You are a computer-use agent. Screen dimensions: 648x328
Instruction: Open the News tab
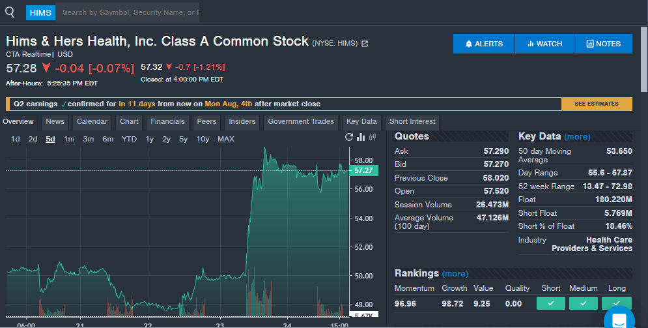coord(55,121)
